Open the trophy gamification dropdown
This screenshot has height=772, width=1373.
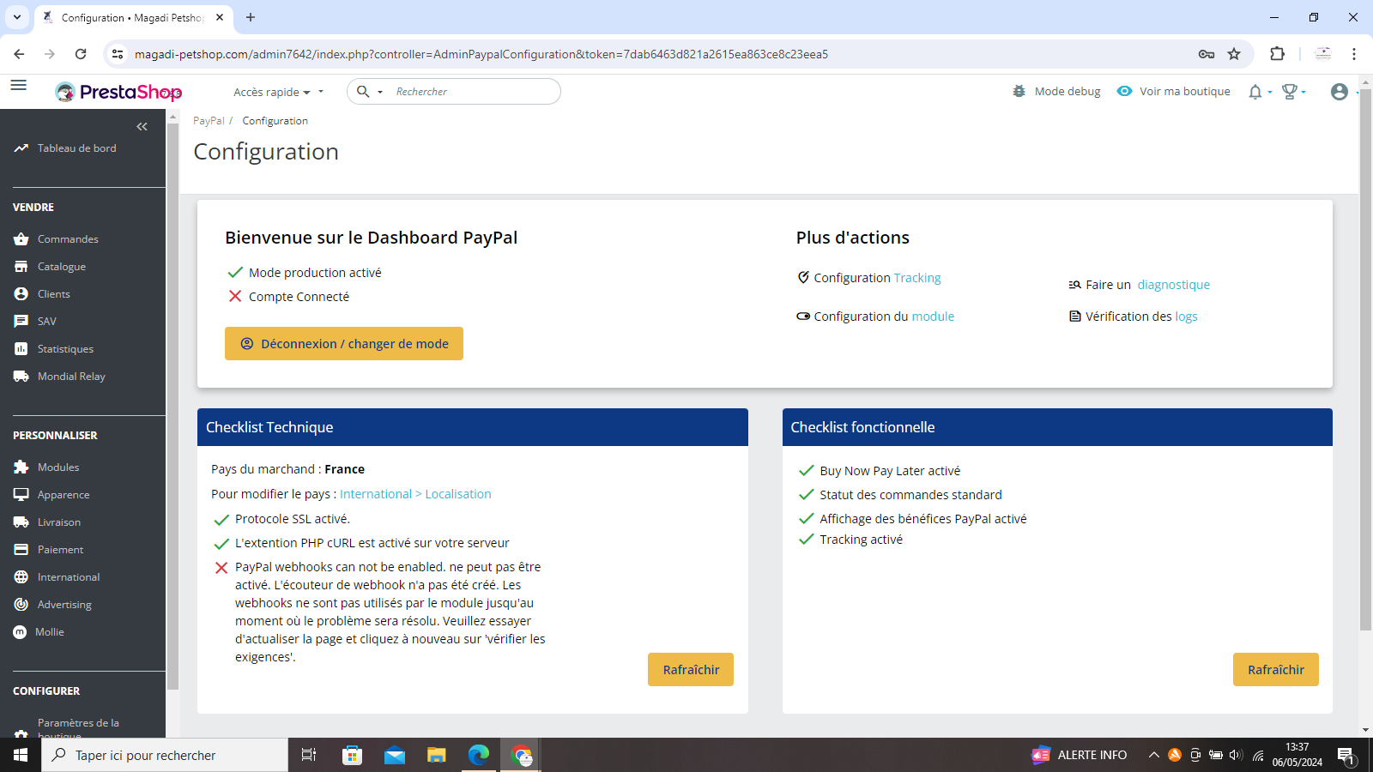(1292, 92)
